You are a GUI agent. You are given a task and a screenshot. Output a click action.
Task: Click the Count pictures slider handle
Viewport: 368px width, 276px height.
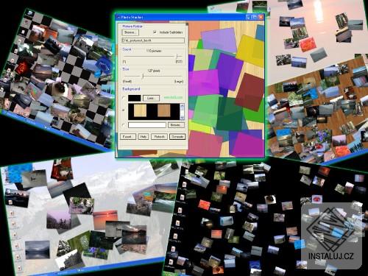(x=177, y=56)
